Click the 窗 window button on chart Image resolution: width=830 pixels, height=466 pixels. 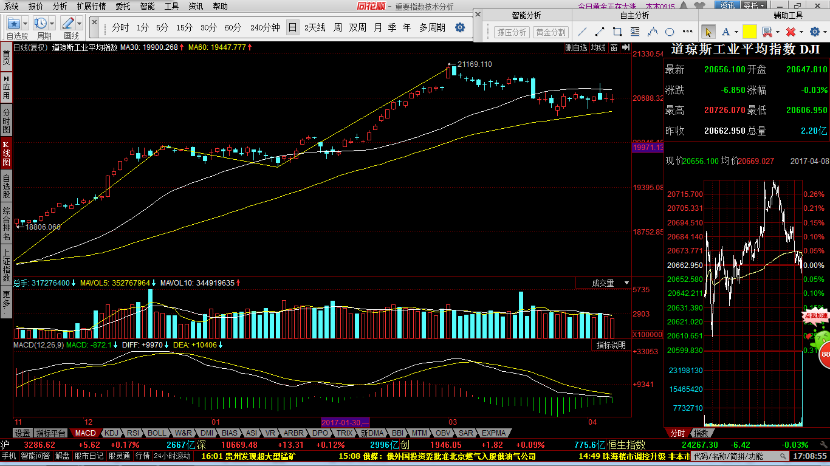(x=614, y=47)
